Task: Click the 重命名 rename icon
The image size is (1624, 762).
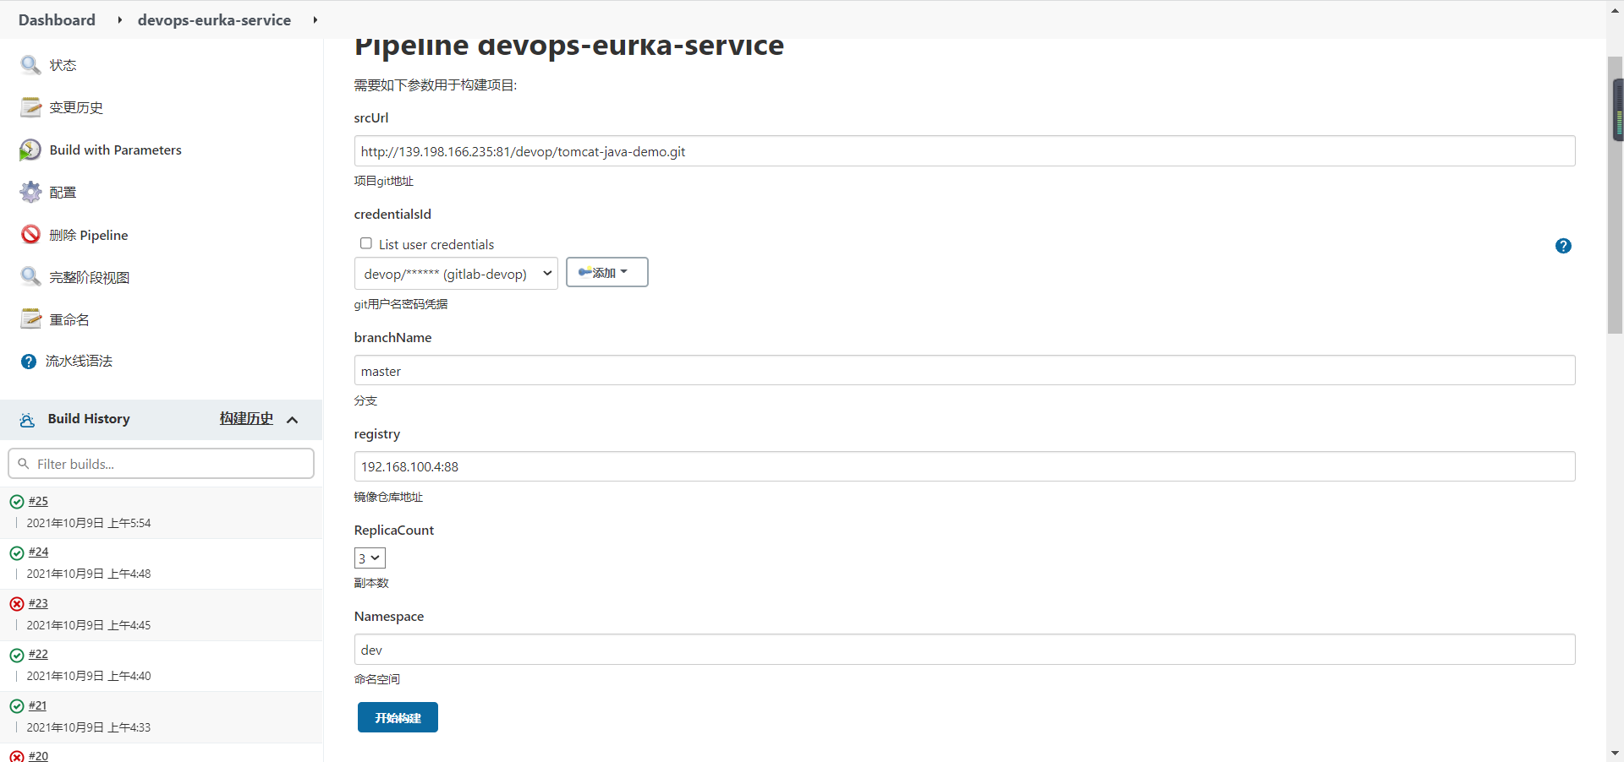Action: 30,319
